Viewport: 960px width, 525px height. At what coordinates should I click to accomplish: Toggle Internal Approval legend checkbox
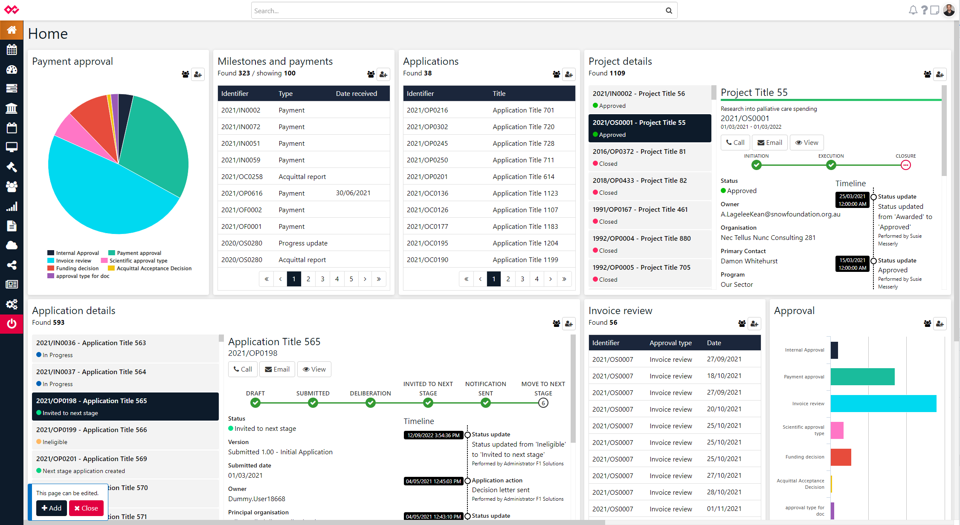[x=50, y=253]
